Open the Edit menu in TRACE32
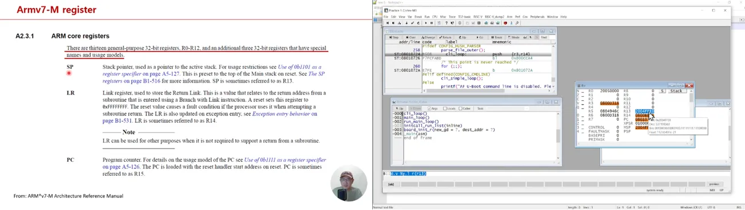This screenshot has width=745, height=210. 393,17
